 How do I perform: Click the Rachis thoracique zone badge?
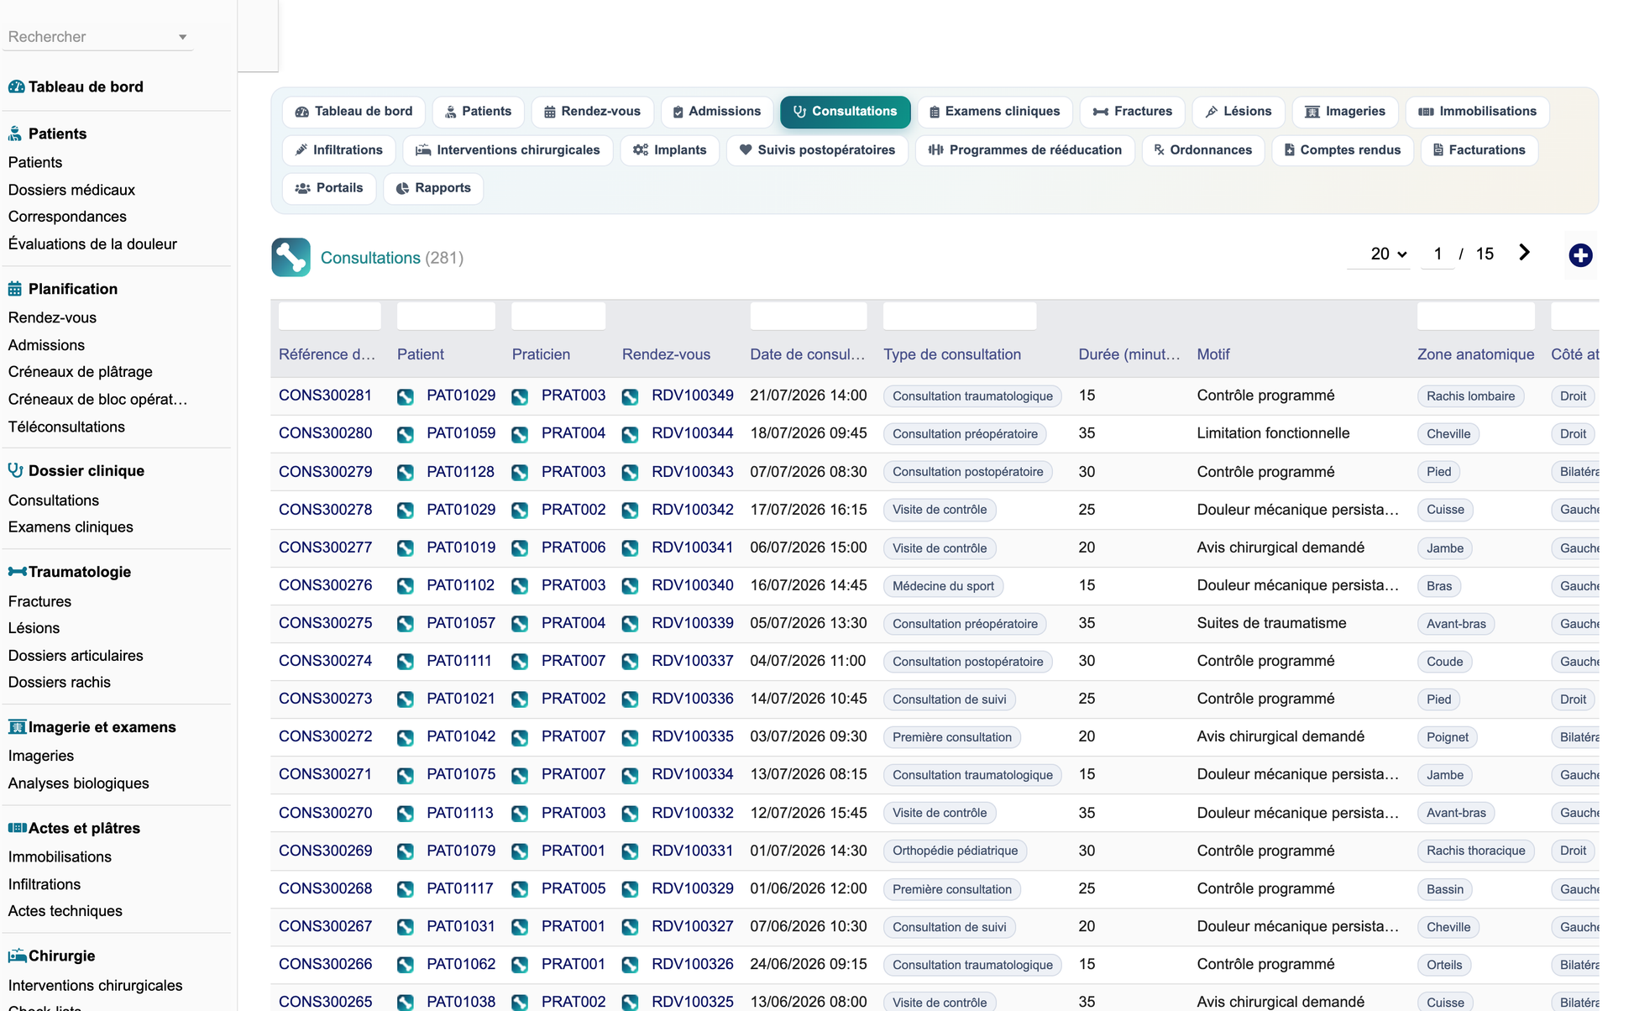click(x=1475, y=851)
